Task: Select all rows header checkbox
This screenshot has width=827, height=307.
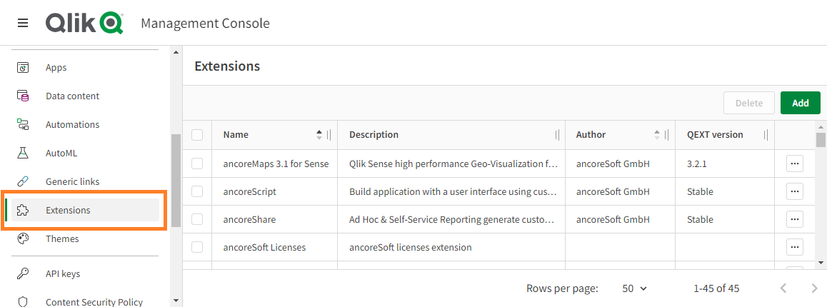Action: click(197, 135)
